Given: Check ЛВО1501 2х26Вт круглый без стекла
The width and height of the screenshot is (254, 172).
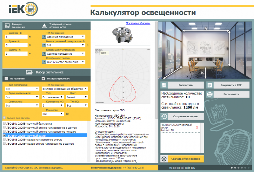Looking at the screenshot, I should point(4,123).
